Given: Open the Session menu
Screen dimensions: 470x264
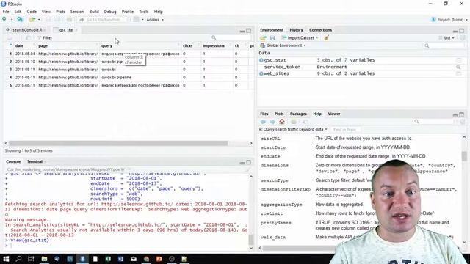Looking at the screenshot, I should pyautogui.click(x=77, y=12).
